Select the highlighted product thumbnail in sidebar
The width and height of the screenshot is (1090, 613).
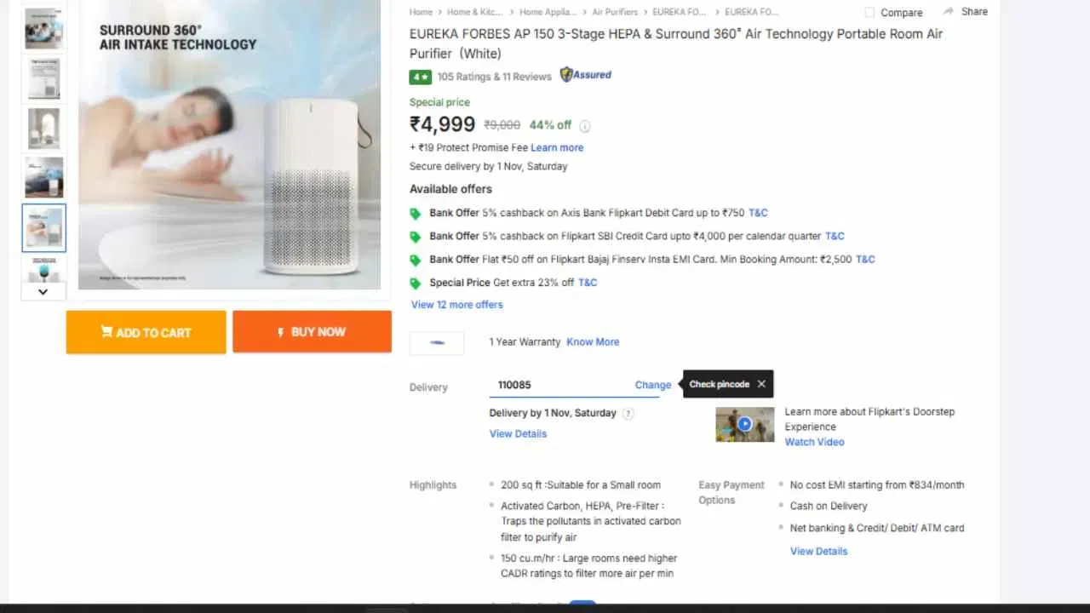[43, 227]
